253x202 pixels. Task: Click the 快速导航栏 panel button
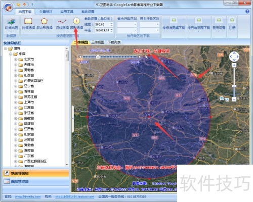[x=36, y=173]
